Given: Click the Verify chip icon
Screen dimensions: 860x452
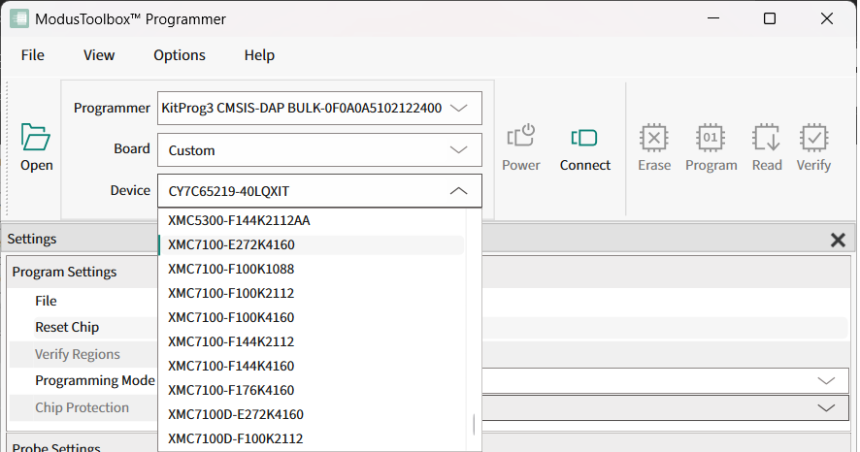Looking at the screenshot, I should [813, 139].
